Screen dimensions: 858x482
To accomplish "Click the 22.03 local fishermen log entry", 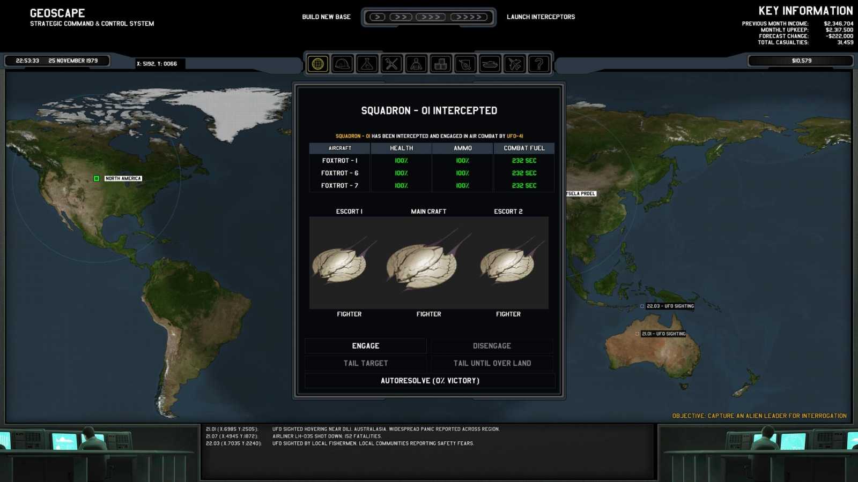I will (x=339, y=443).
